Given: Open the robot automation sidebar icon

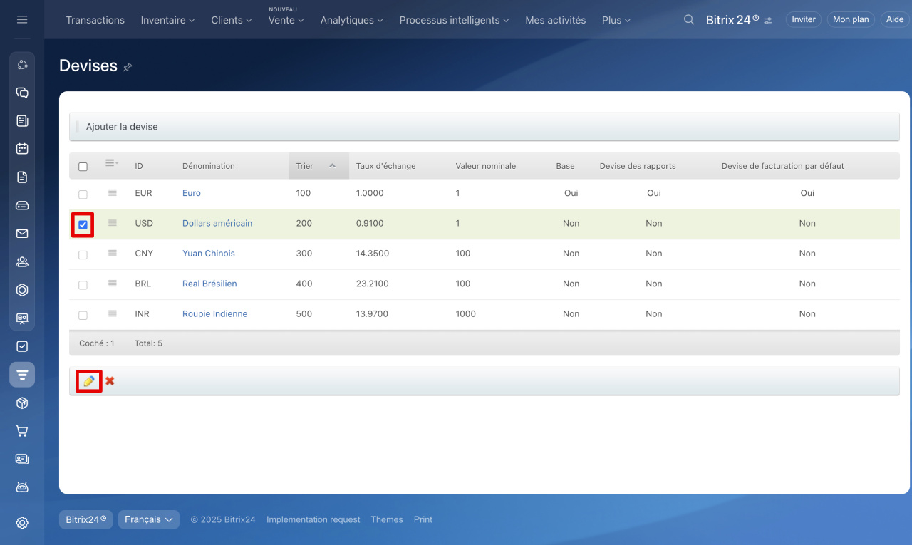Looking at the screenshot, I should click(x=22, y=487).
